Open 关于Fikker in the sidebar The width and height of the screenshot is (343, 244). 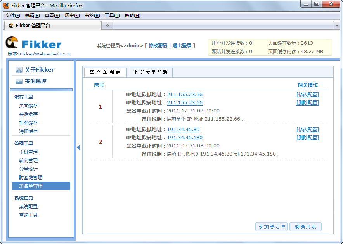39,70
